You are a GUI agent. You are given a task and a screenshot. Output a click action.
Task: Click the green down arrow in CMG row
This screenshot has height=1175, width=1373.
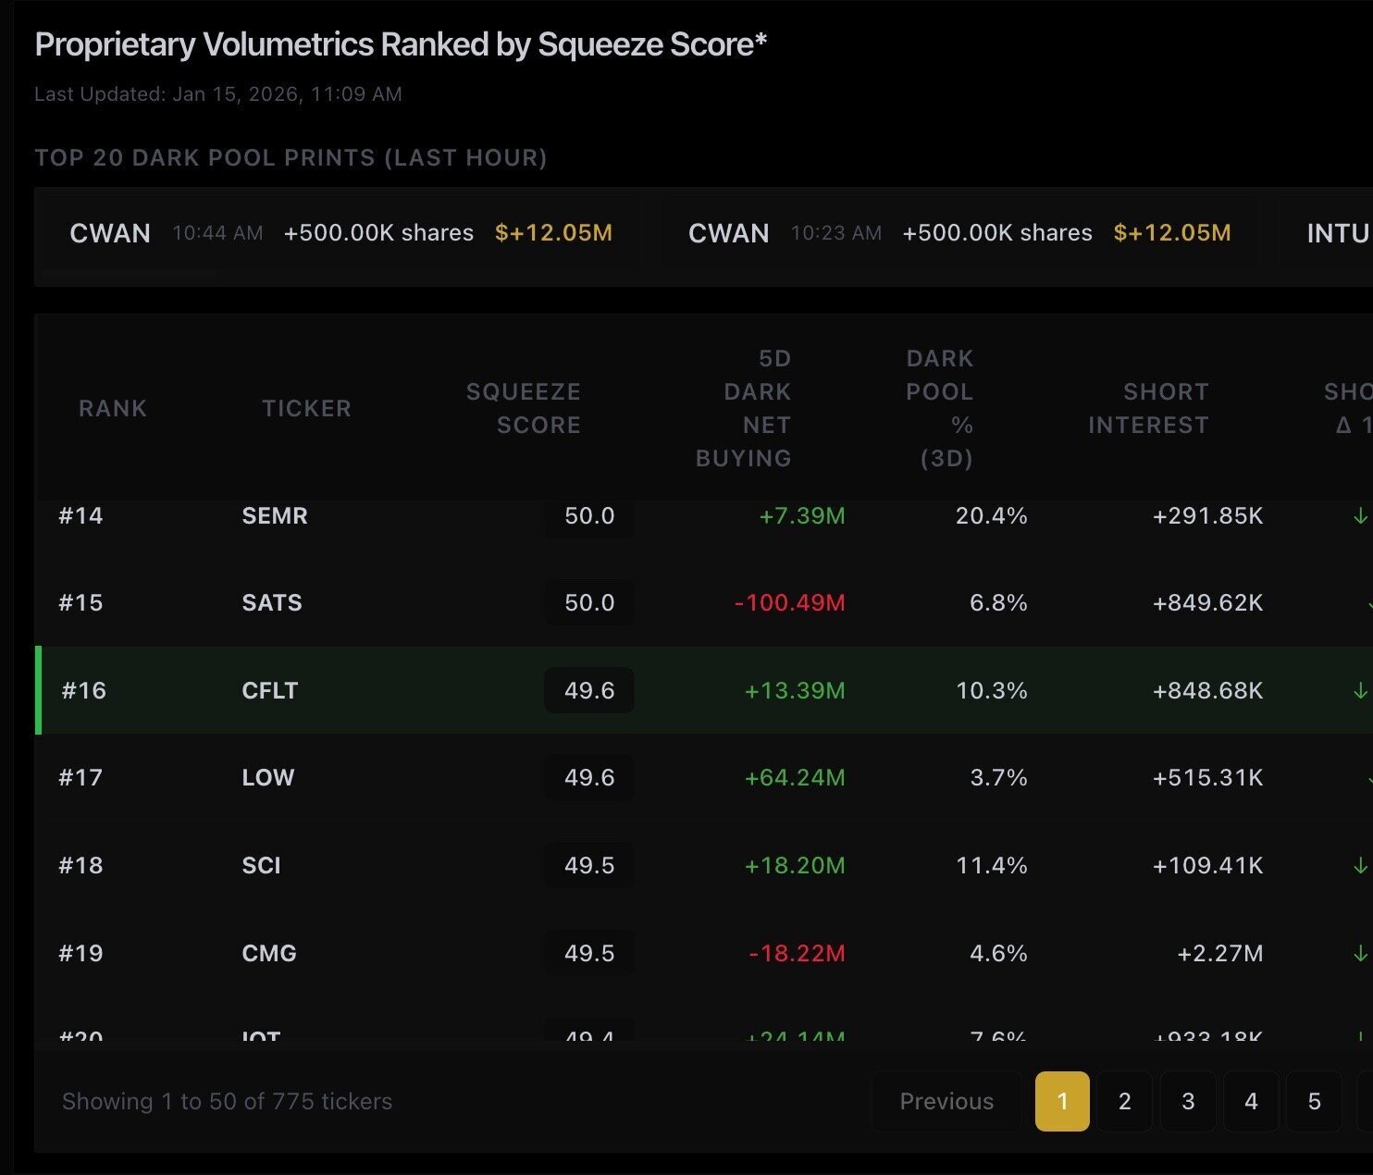pos(1359,954)
